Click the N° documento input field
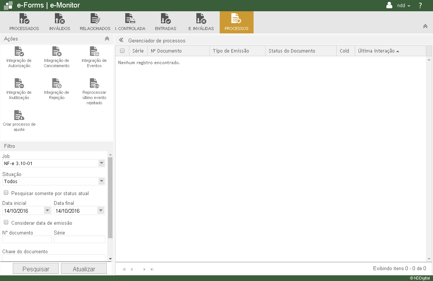 click(x=27, y=239)
